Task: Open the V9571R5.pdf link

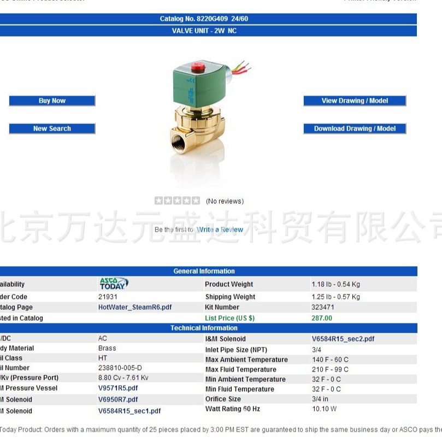Action: pyautogui.click(x=118, y=388)
